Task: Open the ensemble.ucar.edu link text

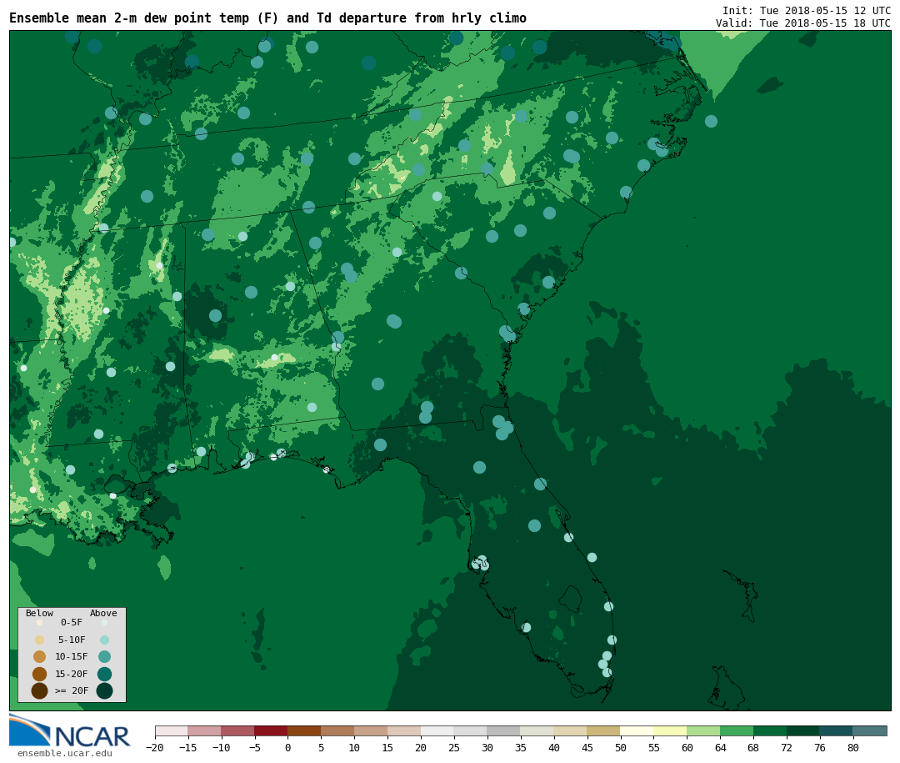Action: 65,753
